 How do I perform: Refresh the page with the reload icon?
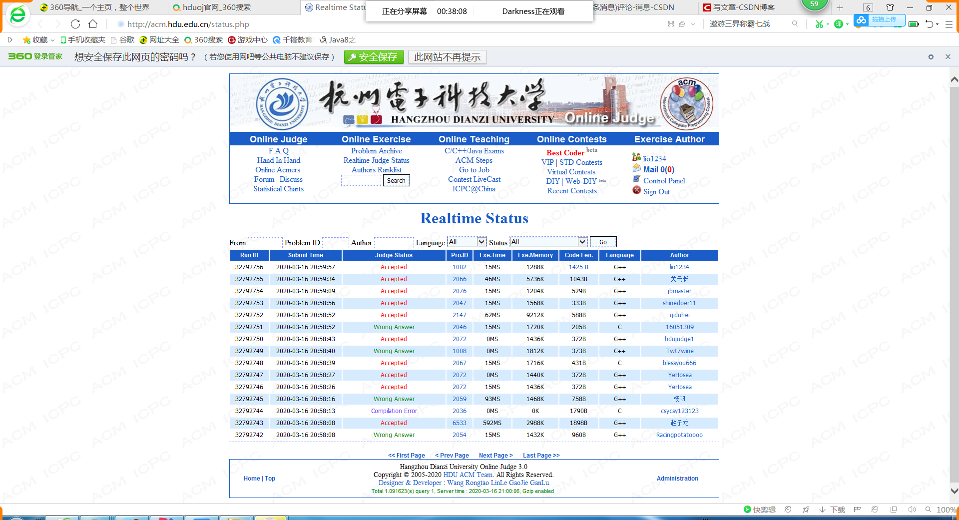75,23
